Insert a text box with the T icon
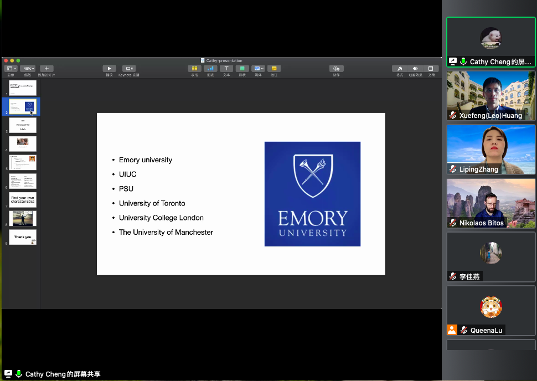 click(x=226, y=69)
